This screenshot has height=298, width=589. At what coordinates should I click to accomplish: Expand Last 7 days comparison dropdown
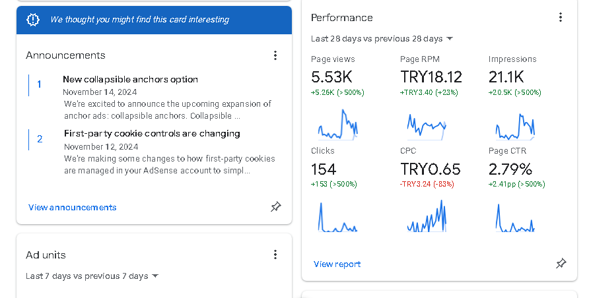pos(92,276)
